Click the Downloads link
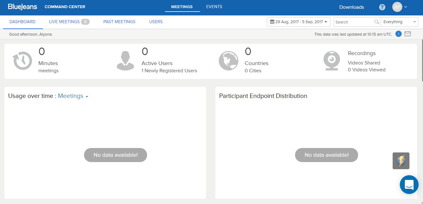Viewport: 423px width, 204px height. click(x=352, y=7)
